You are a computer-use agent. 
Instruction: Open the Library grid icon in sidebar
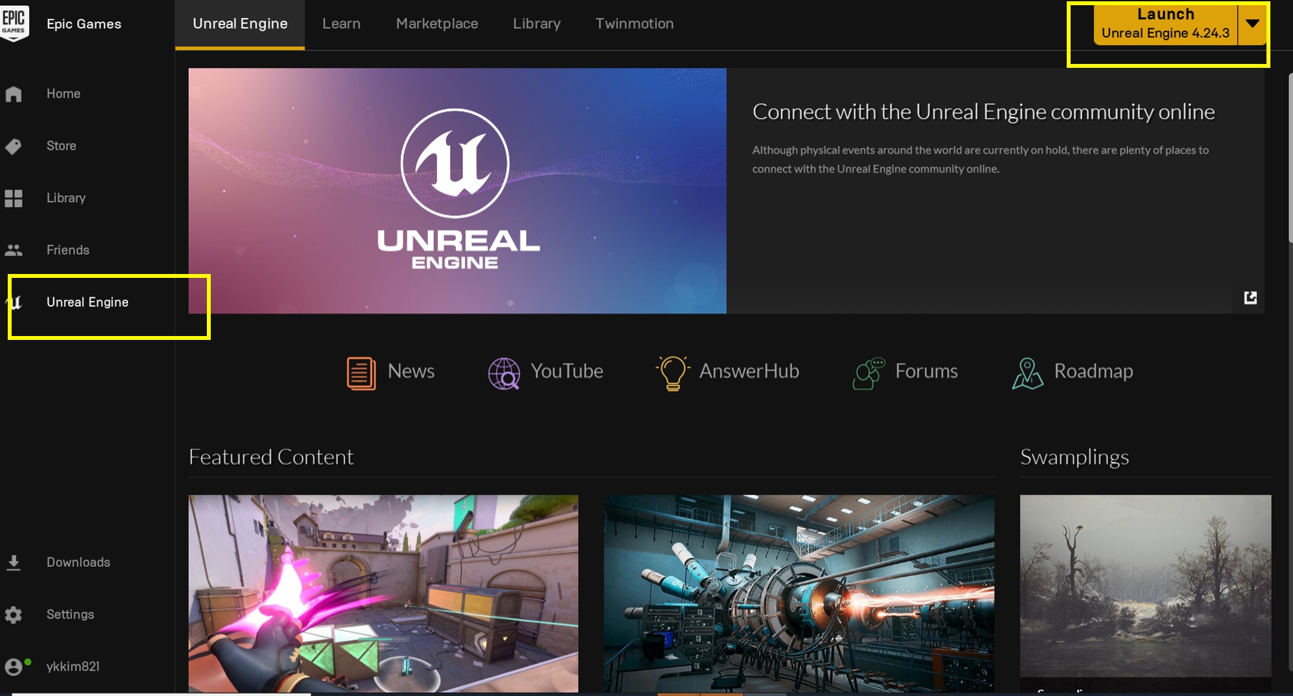(x=14, y=198)
